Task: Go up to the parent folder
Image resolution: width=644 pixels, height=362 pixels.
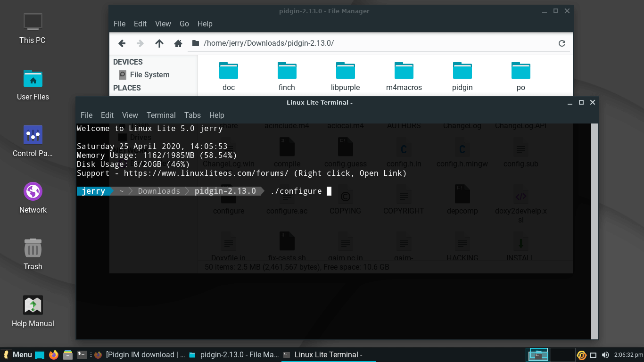Action: coord(159,43)
